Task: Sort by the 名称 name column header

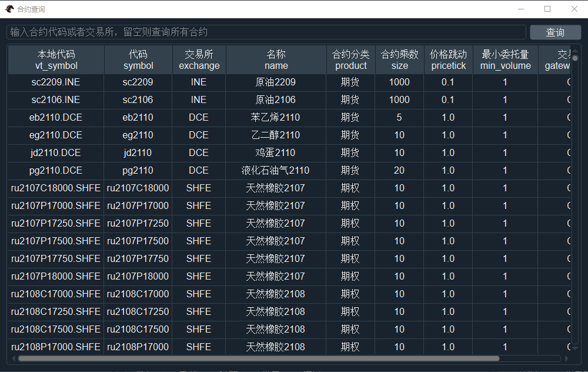Action: click(276, 59)
